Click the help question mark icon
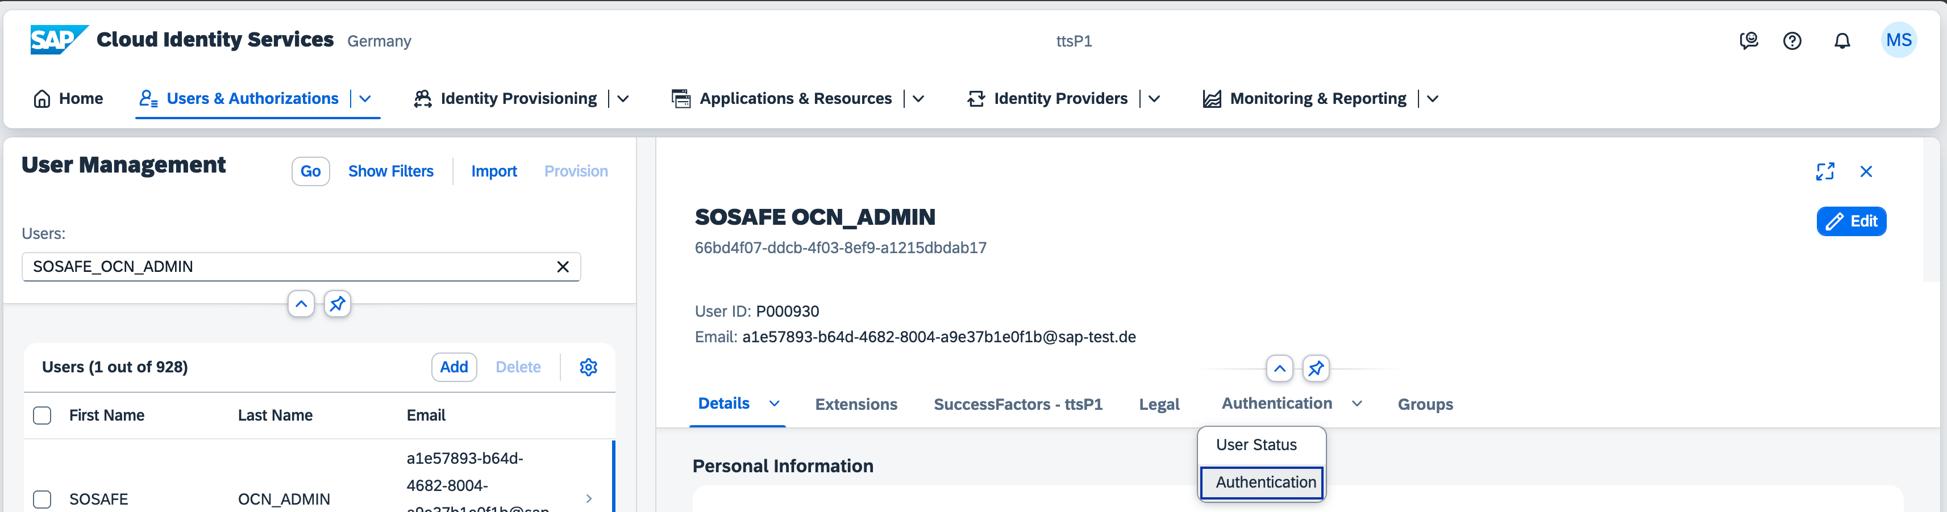Viewport: 1947px width, 512px height. 1792,41
